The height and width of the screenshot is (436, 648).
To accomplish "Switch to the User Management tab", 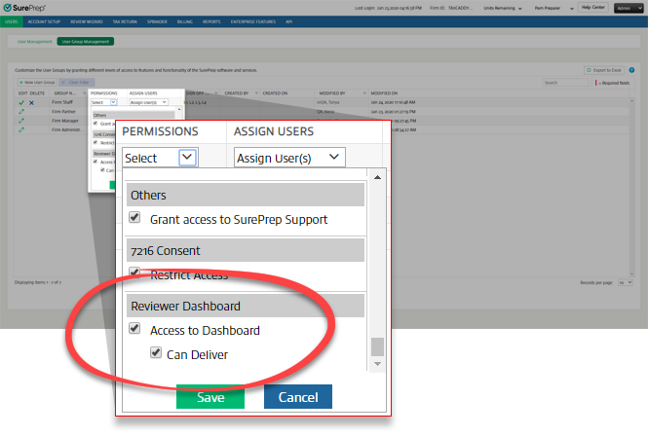I will click(x=33, y=42).
